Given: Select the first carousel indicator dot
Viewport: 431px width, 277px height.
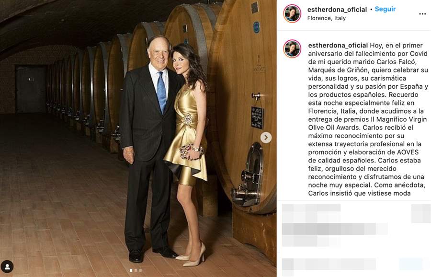Looking at the screenshot, I should [131, 270].
